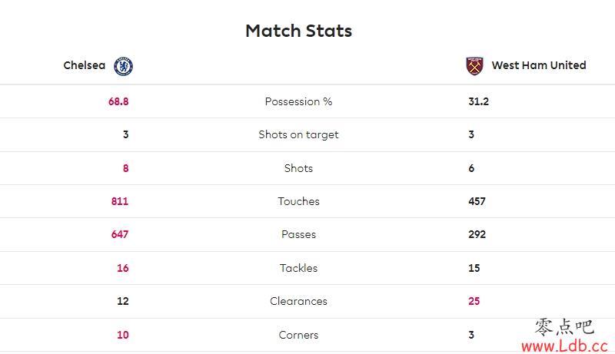The width and height of the screenshot is (615, 354).
Task: Select the Tackles row label
Action: pos(298,268)
